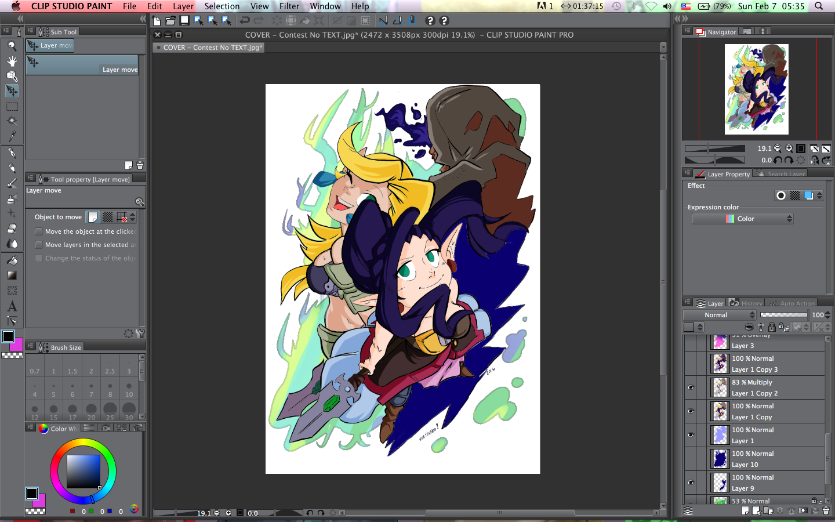Open the Layer menu in menu bar
This screenshot has width=835, height=522.
183,6
